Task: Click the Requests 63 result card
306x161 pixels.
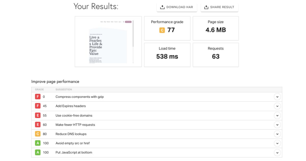Action: [x=216, y=55]
